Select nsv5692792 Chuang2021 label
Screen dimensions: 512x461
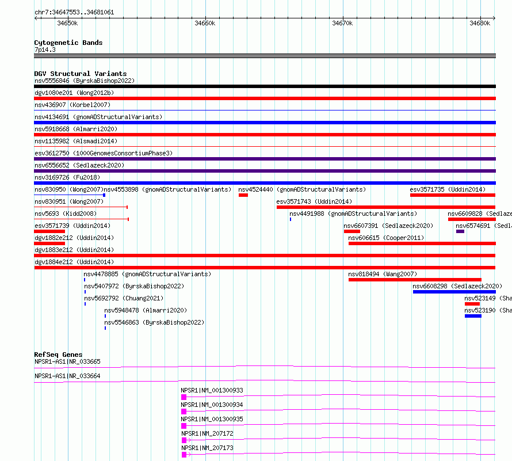[124, 298]
